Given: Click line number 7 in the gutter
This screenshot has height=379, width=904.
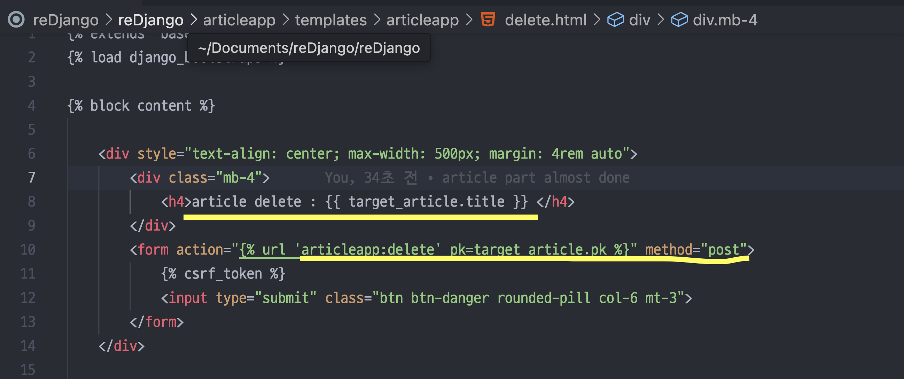Looking at the screenshot, I should click(x=32, y=178).
